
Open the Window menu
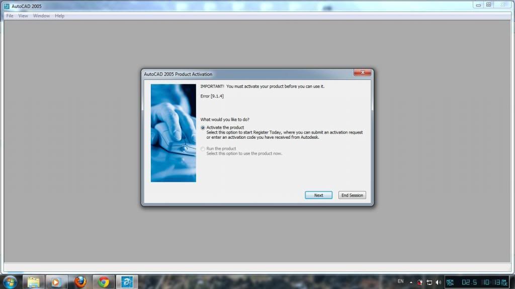(41, 16)
